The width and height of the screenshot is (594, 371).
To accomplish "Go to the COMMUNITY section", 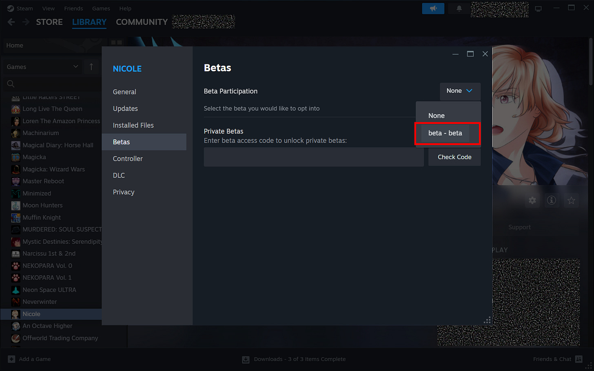I will (x=142, y=22).
